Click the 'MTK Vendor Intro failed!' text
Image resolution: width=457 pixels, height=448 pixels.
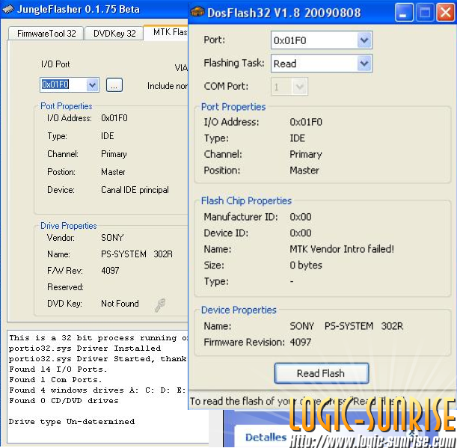342,249
